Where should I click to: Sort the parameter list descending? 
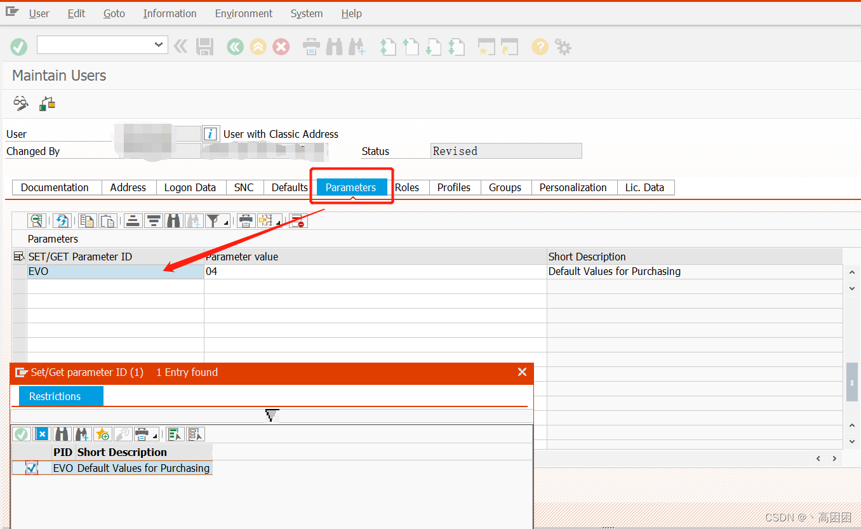click(154, 220)
